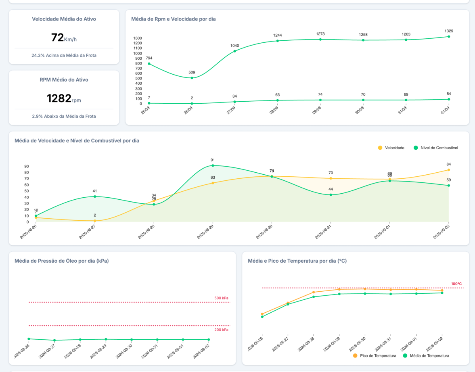475x372 pixels.
Task: Click the speed point labeled 2 in RPM chart
Action: tap(192, 104)
